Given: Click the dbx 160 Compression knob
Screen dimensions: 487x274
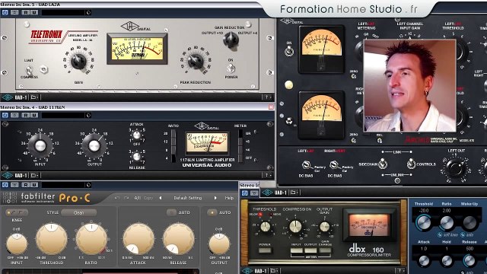Looking at the screenshot, I should (x=295, y=227).
